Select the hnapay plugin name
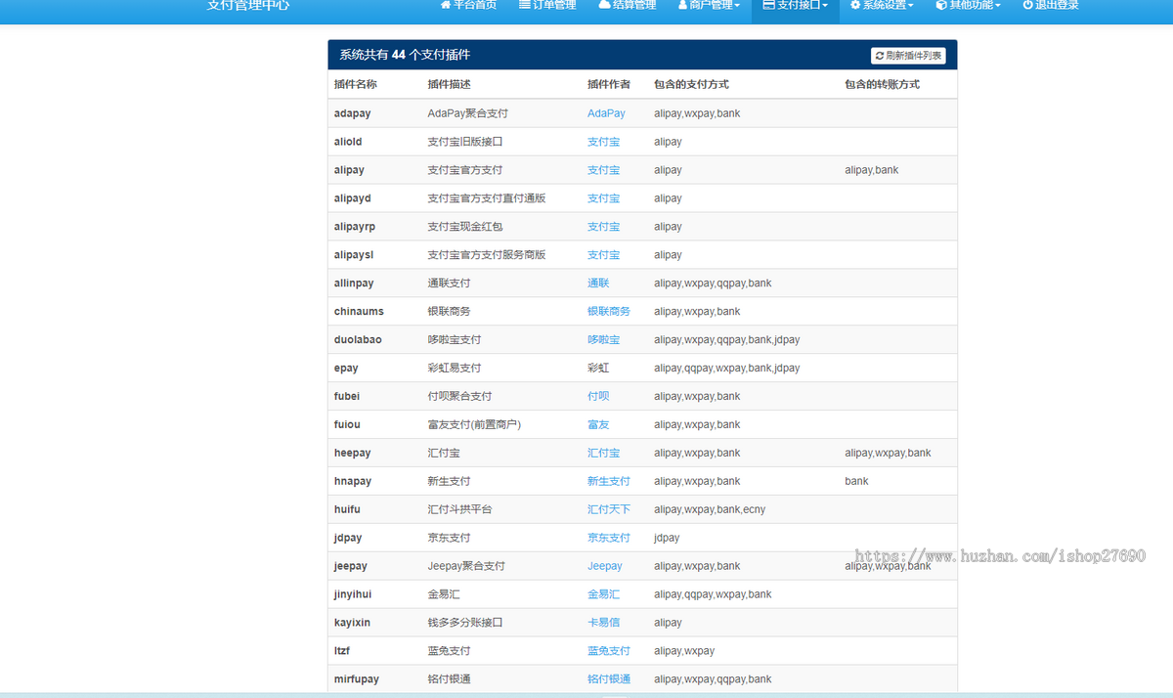The image size is (1173, 698). pyautogui.click(x=353, y=482)
